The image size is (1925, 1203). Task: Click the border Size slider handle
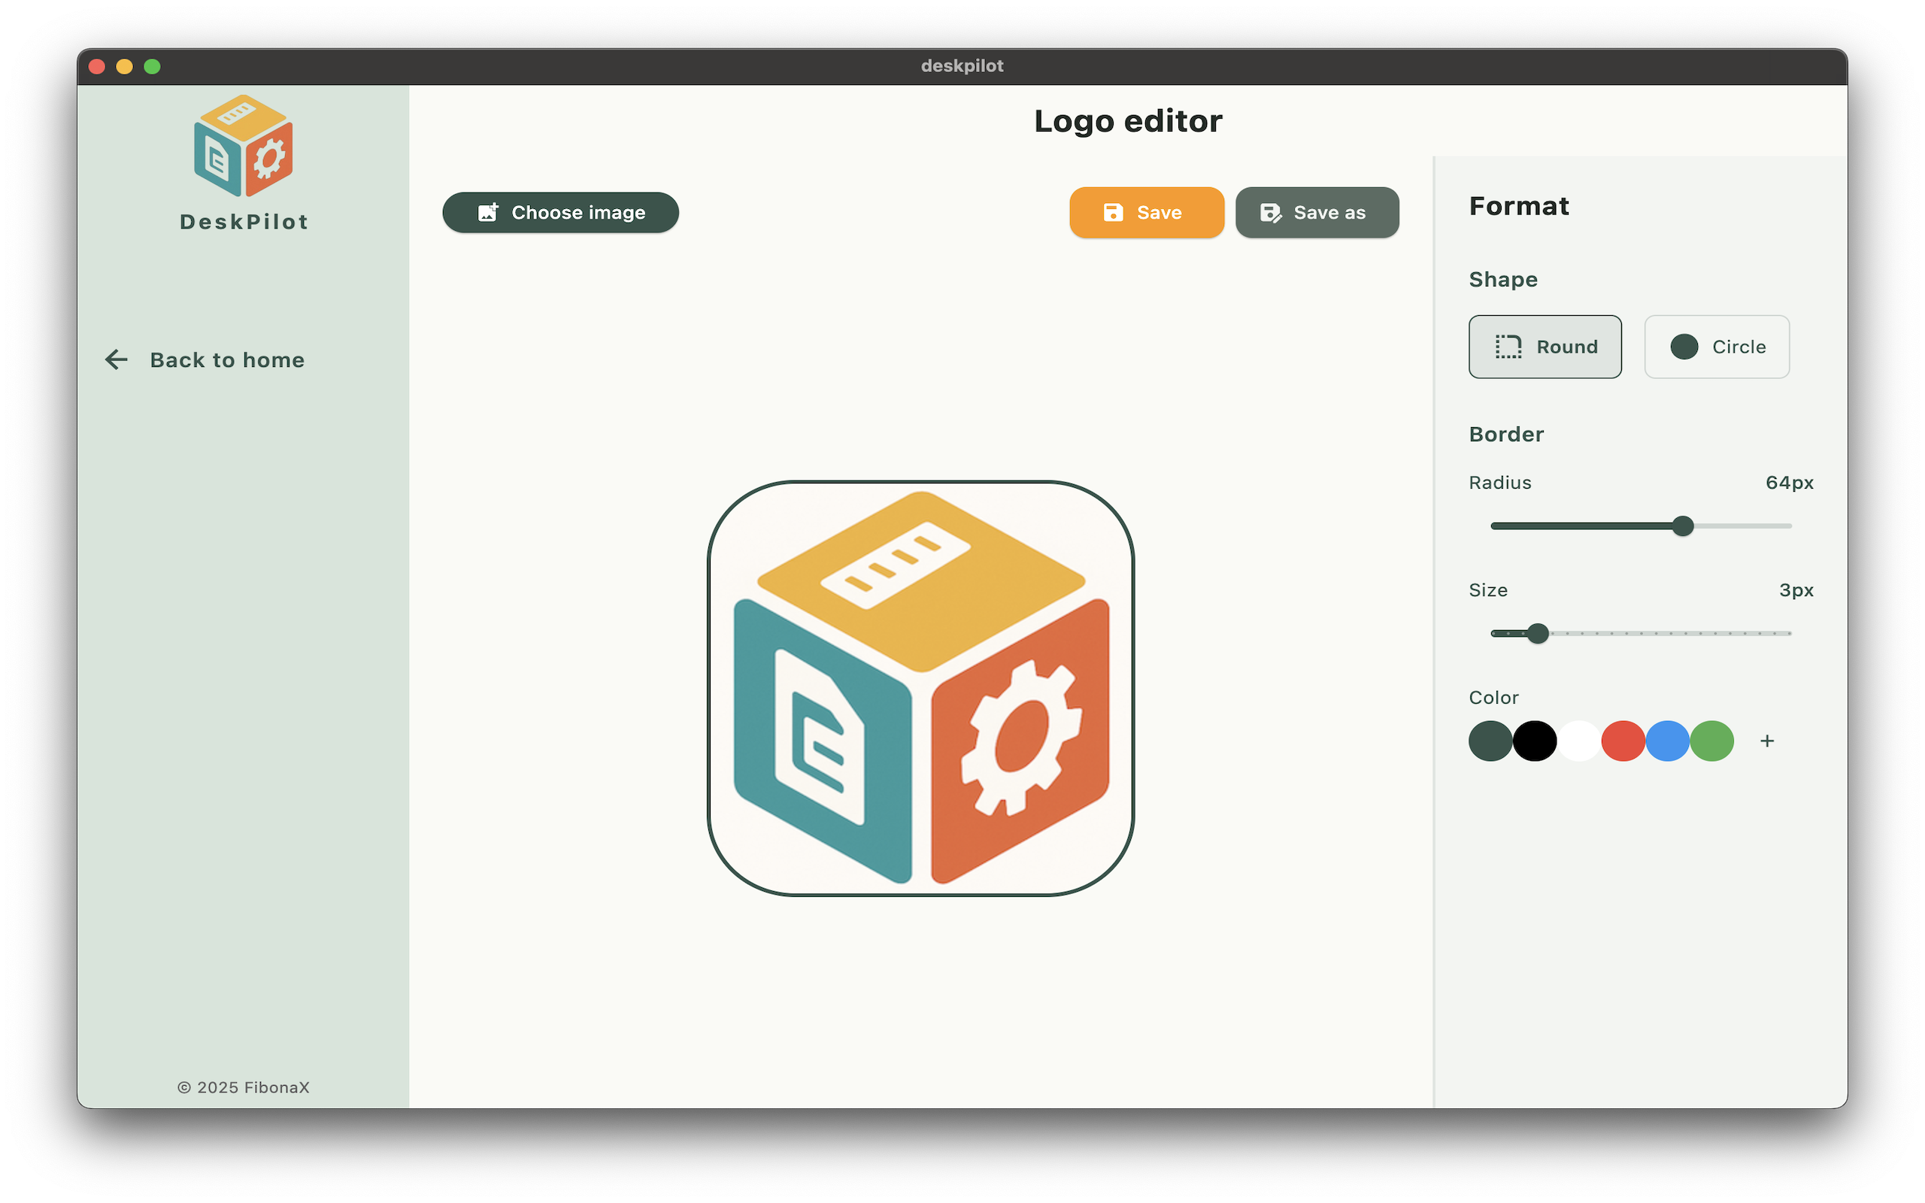click(1538, 633)
